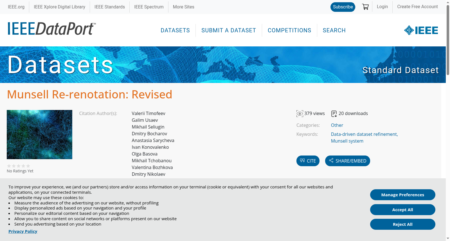The width and height of the screenshot is (450, 241).
Task: Click author Valerii Timofeev
Action: point(148,113)
